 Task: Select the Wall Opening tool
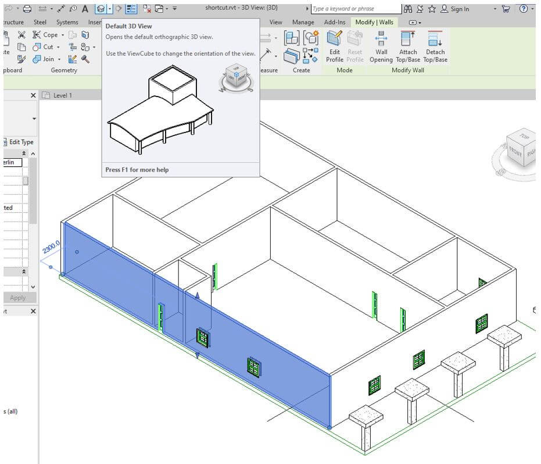[x=381, y=48]
